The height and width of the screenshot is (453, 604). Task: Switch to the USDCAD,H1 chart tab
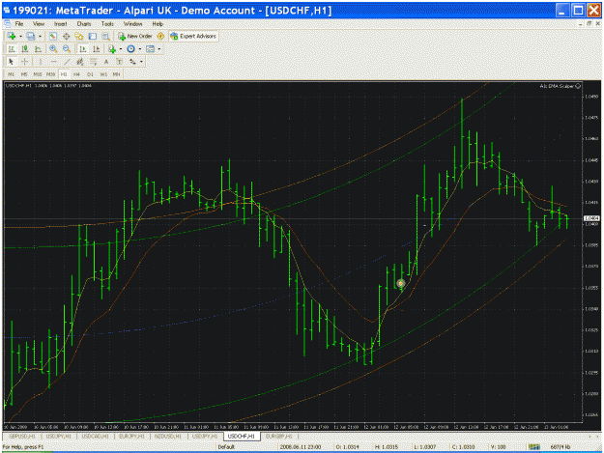96,437
